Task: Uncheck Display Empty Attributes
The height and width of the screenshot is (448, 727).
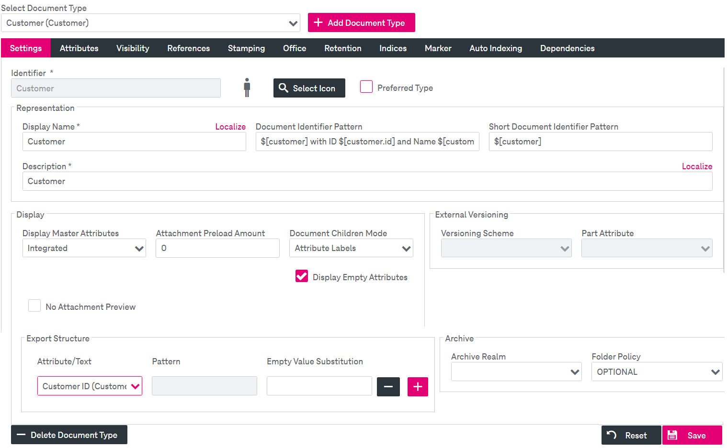Action: tap(302, 276)
